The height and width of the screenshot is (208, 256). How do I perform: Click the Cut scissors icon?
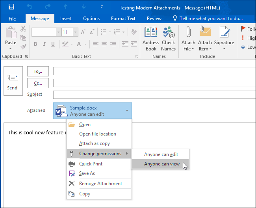pos(23,29)
